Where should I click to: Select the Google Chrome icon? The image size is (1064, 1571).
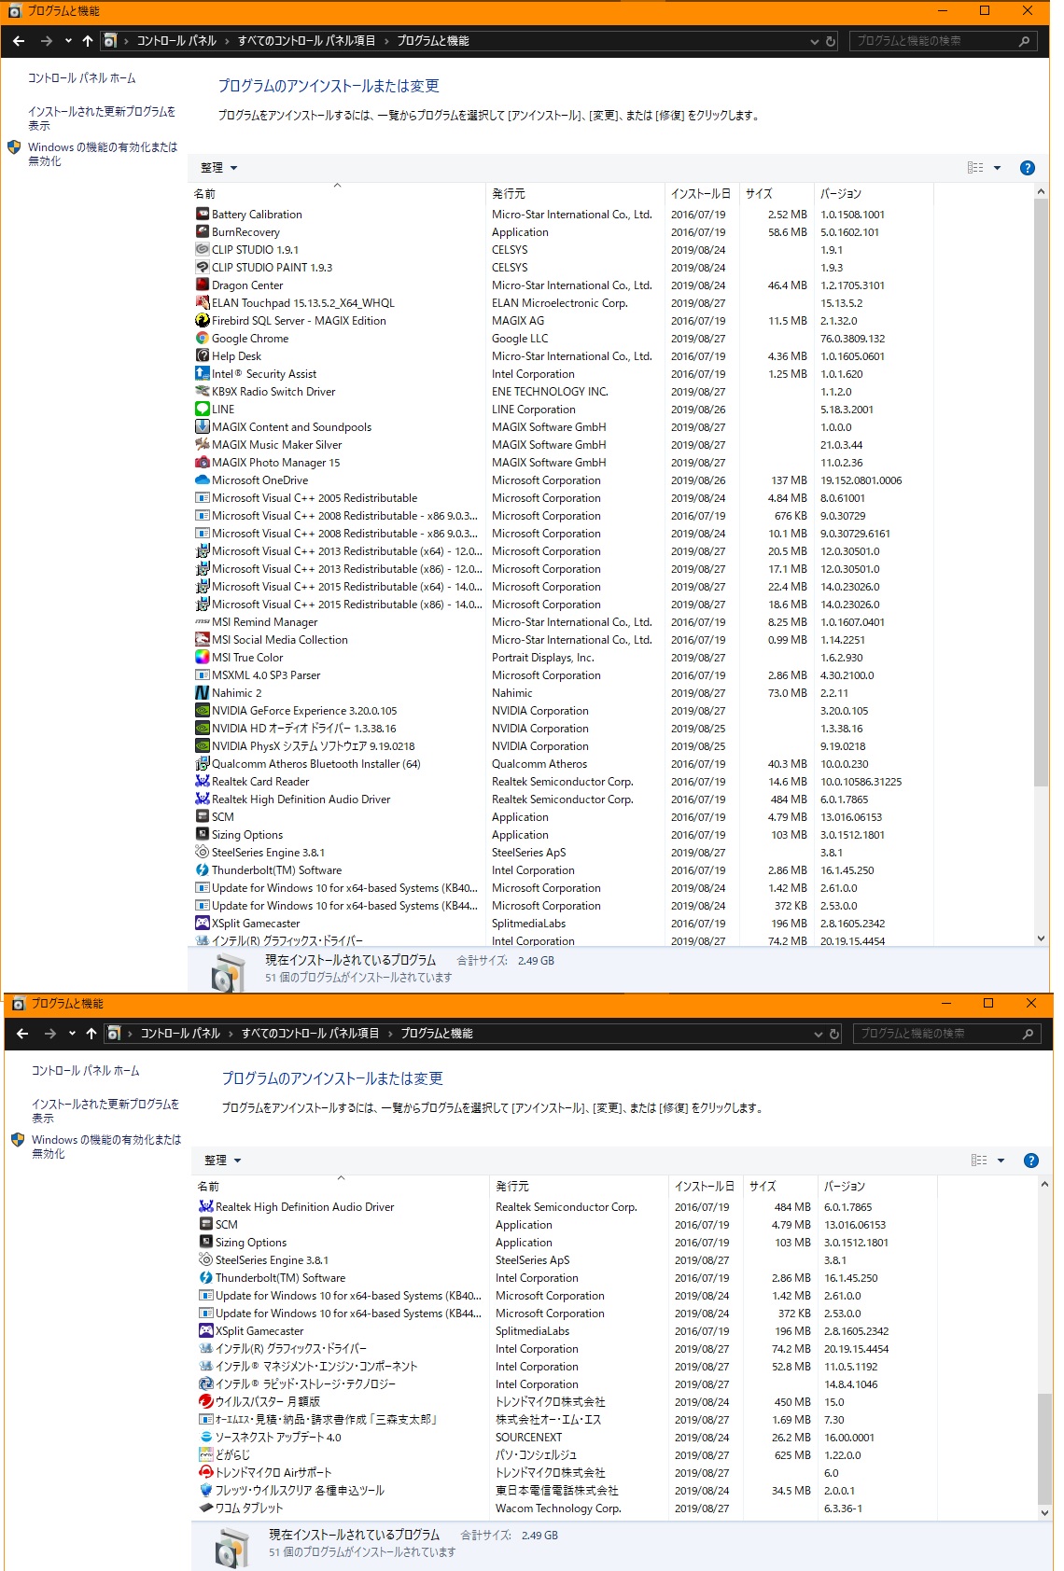coord(202,339)
